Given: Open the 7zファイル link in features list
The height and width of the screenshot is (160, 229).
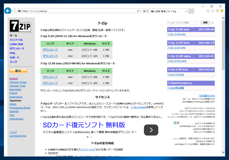Looking at the screenshot, I should [x=87, y=150].
